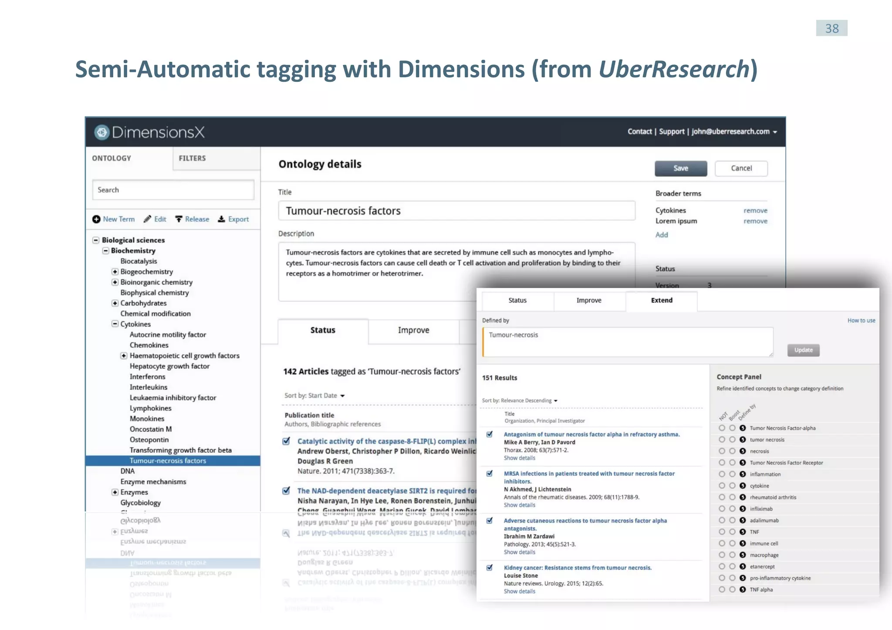This screenshot has height=630, width=892.
Task: Click the Support link in header
Action: coord(672,131)
